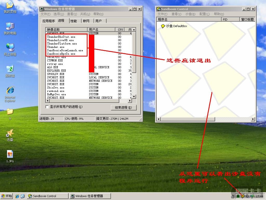This screenshot has width=266, height=200.
Task: Click Sandboxie horizontal scroll right arrow
Action: 253,119
